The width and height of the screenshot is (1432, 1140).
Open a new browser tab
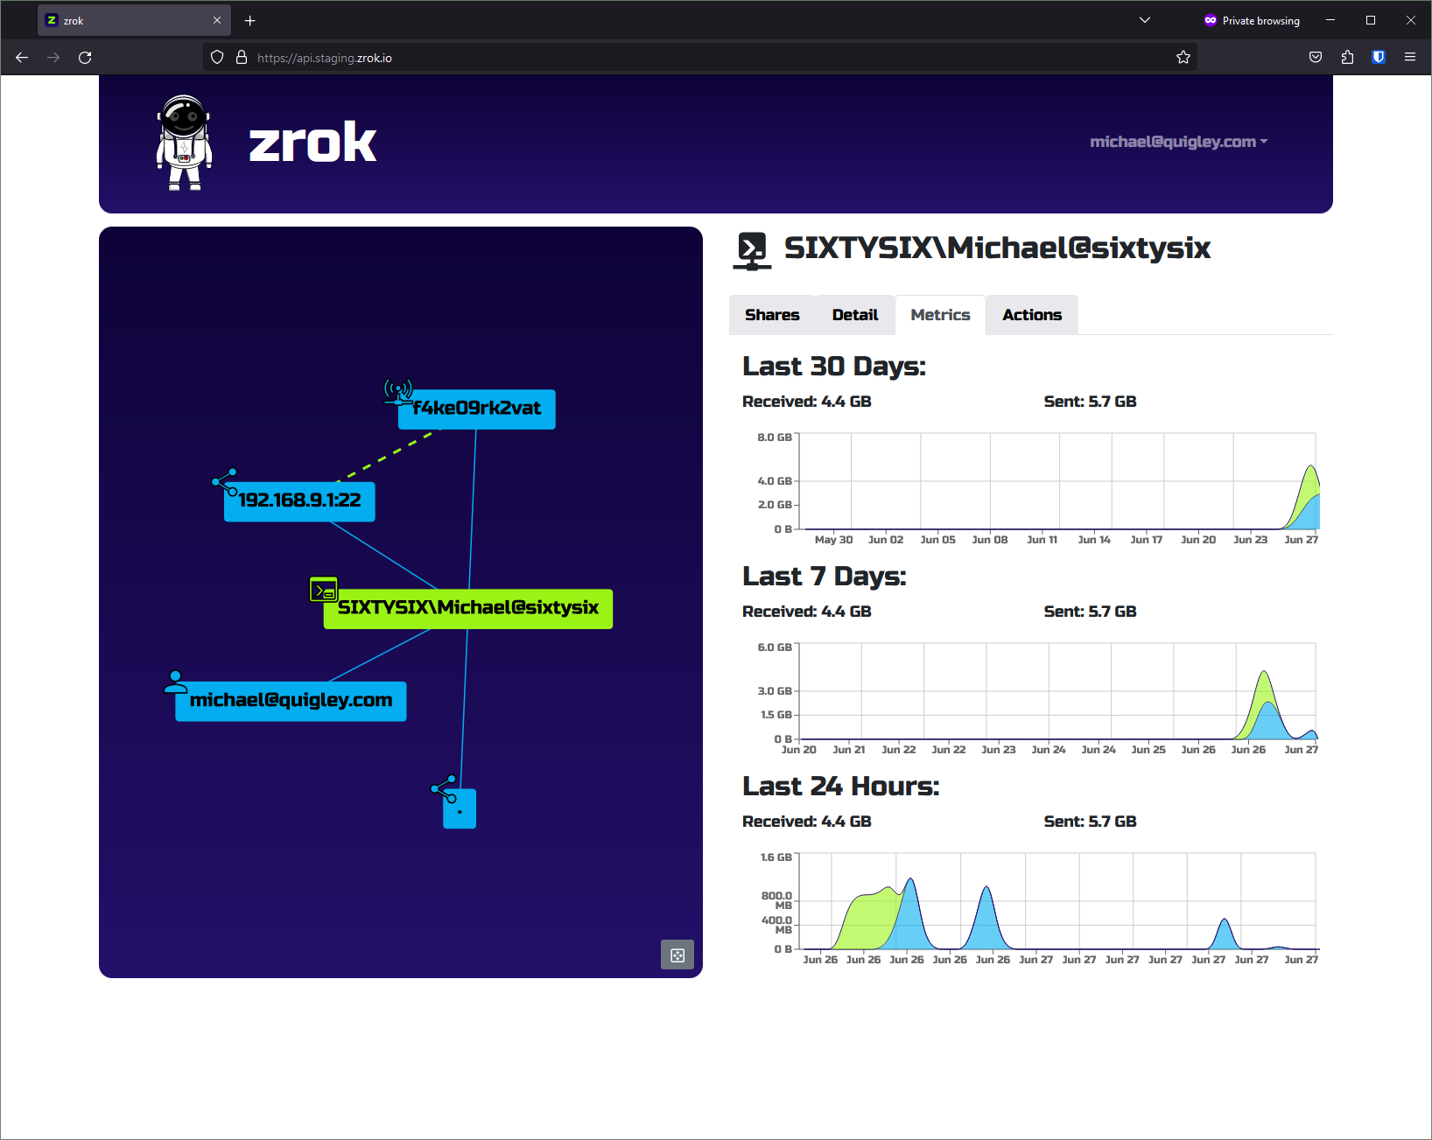pos(250,20)
